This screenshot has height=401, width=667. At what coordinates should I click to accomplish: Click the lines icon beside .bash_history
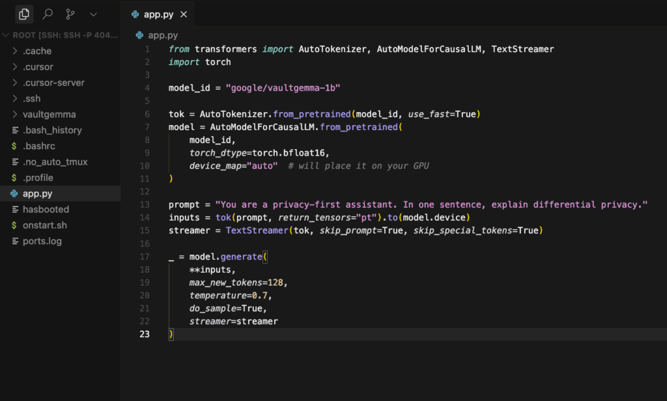[16, 130]
